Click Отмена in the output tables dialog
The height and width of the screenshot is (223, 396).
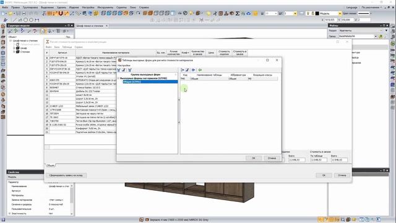[x=272, y=158]
